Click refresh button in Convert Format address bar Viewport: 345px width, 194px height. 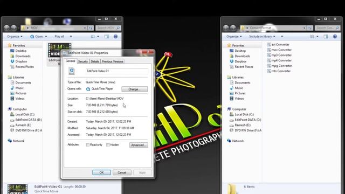[310, 28]
